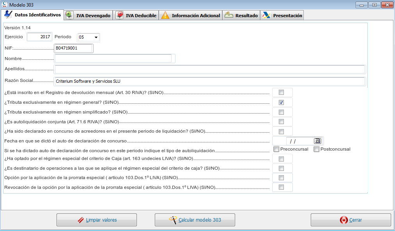Click the Ejercicio year field
The image size is (395, 231).
click(39, 37)
